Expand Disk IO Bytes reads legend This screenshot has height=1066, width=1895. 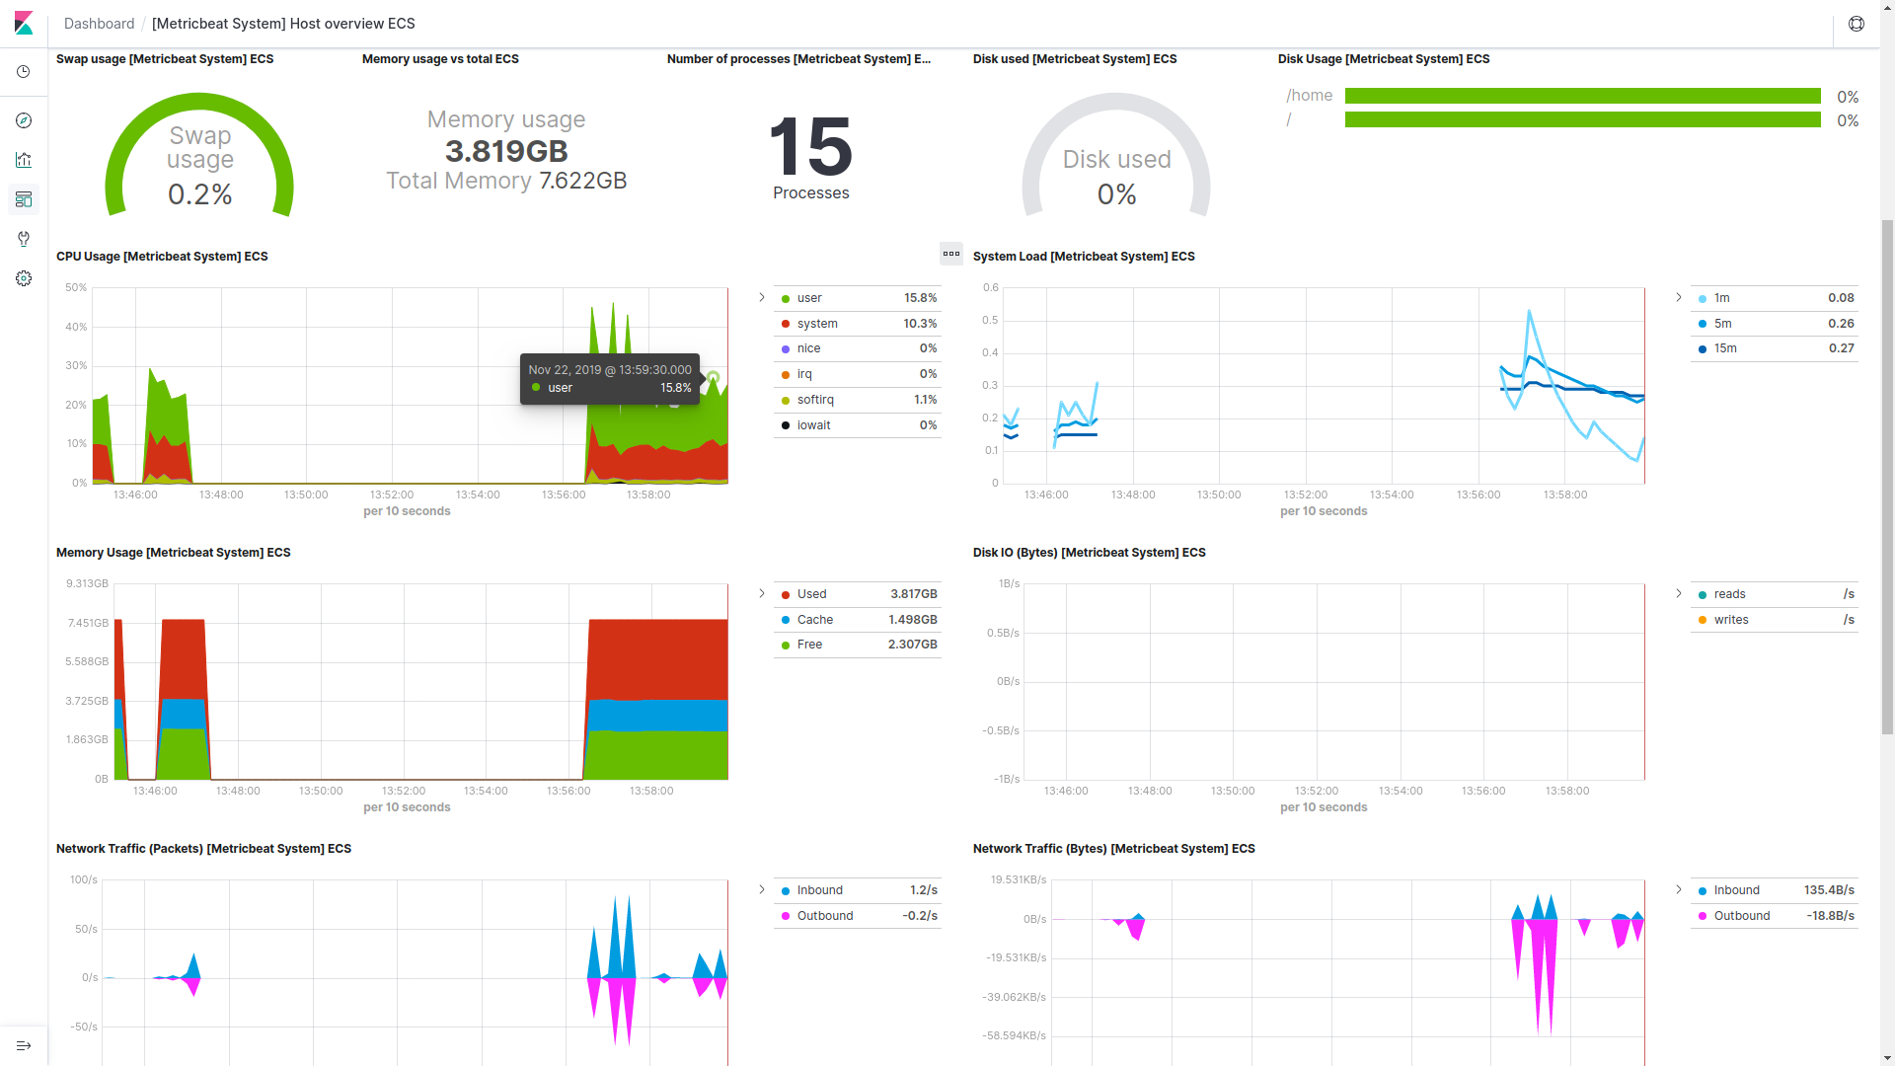click(1679, 593)
